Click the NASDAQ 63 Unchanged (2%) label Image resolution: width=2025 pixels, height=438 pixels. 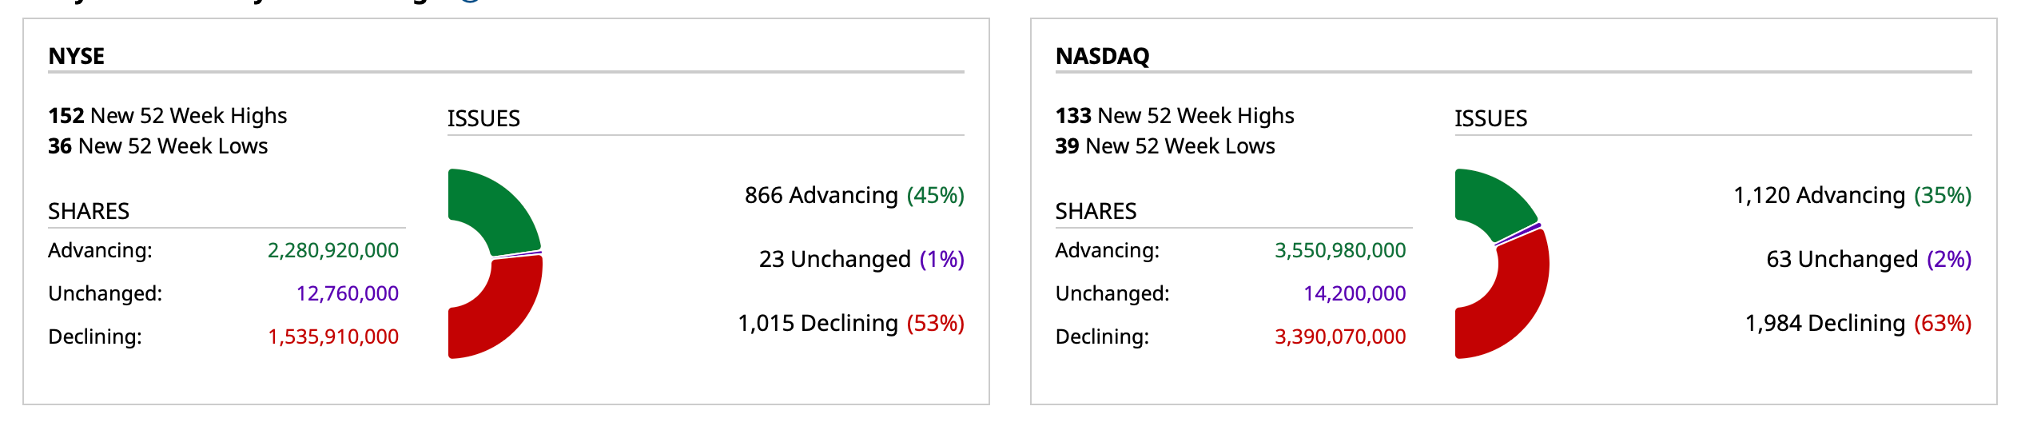pyautogui.click(x=1868, y=260)
